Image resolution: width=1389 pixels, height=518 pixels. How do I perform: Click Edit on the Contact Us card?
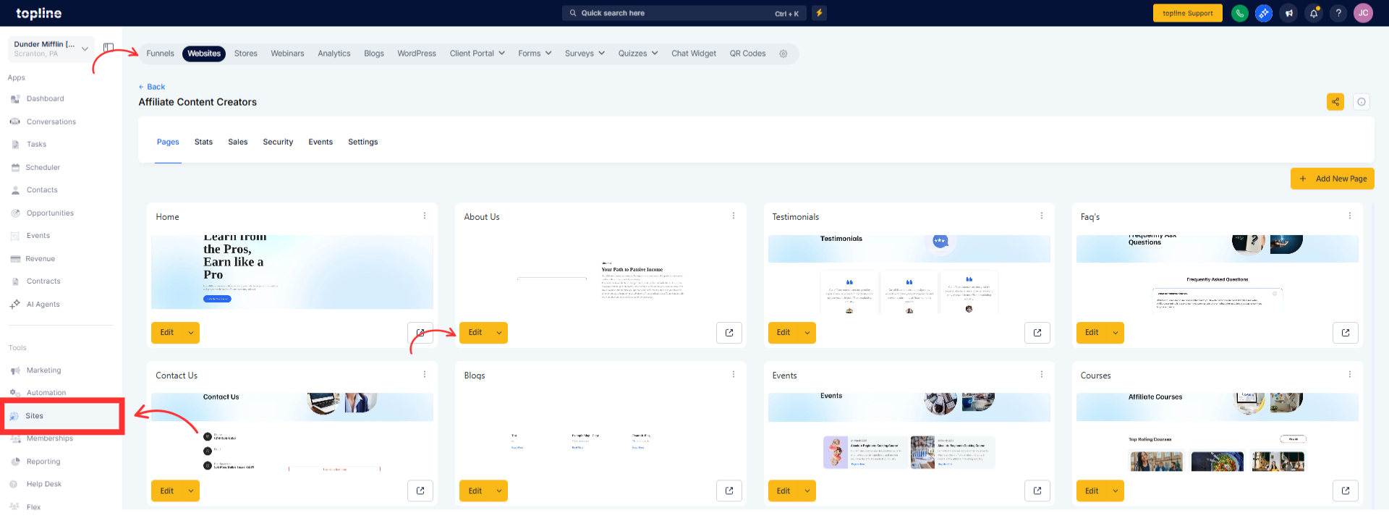pyautogui.click(x=167, y=491)
